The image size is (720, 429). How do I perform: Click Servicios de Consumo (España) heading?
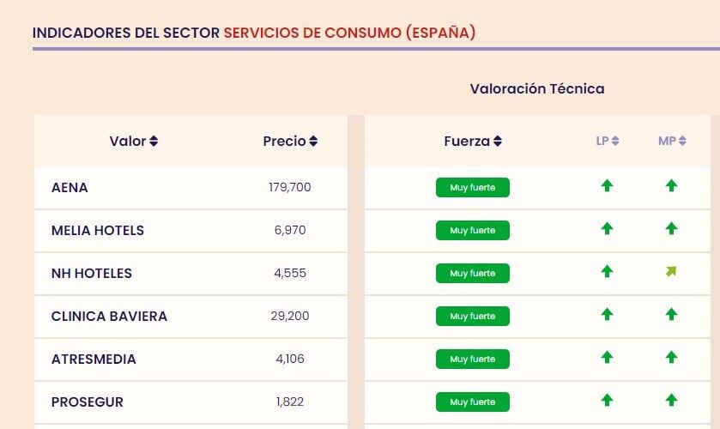[349, 33]
